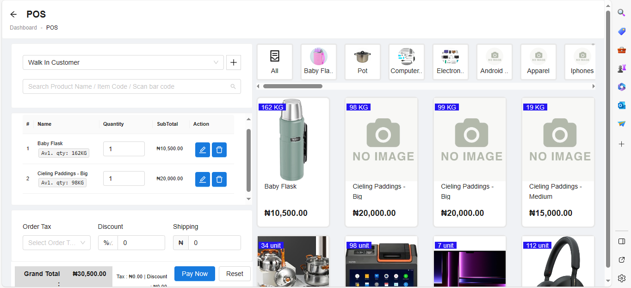Edit the Baby Flask cart row
Image resolution: width=631 pixels, height=288 pixels.
coord(203,150)
